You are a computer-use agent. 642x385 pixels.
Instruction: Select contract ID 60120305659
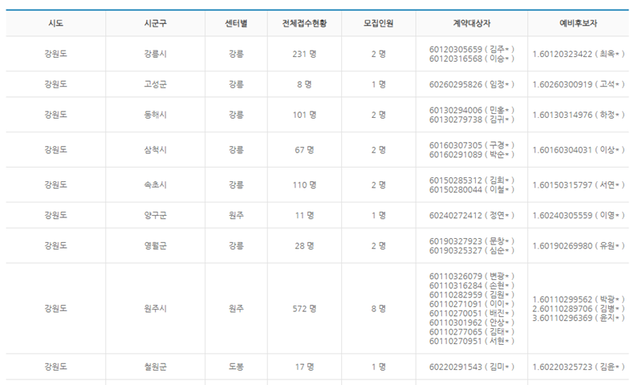[456, 49]
